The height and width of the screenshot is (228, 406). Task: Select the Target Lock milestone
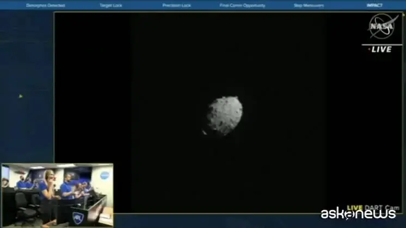[111, 5]
